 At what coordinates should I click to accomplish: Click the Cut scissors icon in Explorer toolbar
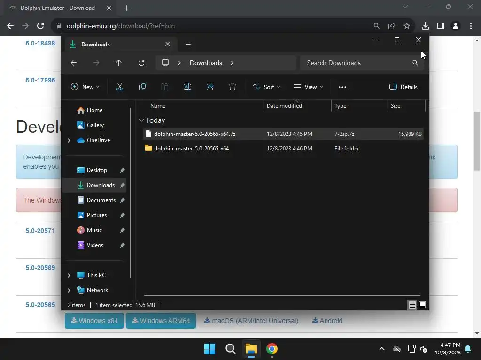[120, 87]
